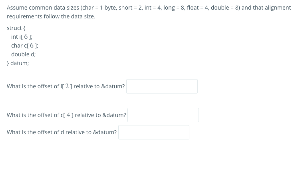Click the question text about i[2] offset
302x171 pixels.
(66, 86)
